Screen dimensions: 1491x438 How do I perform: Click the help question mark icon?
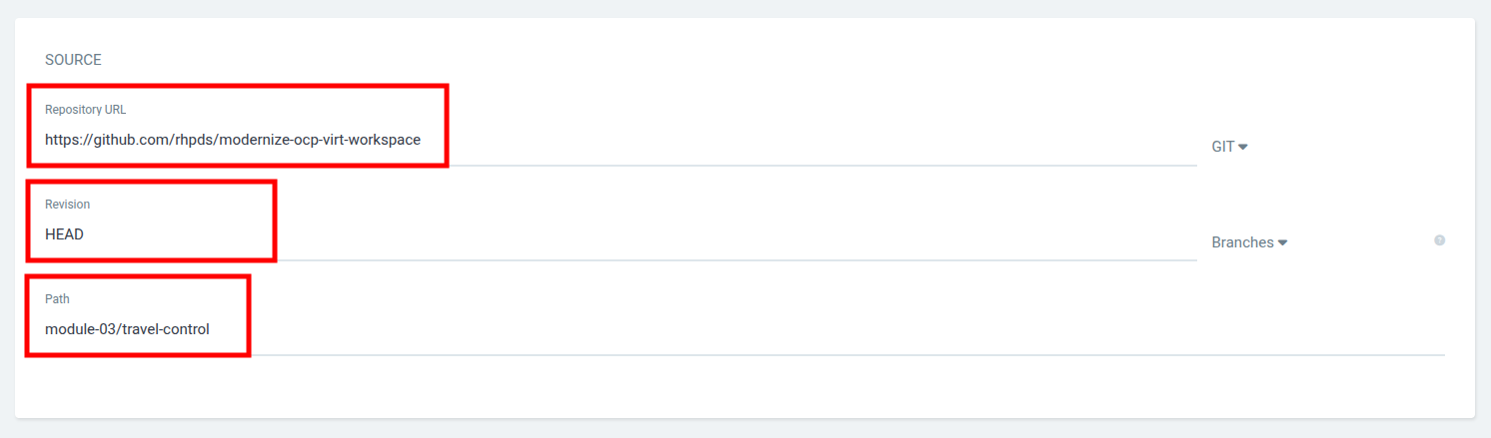[x=1439, y=240]
